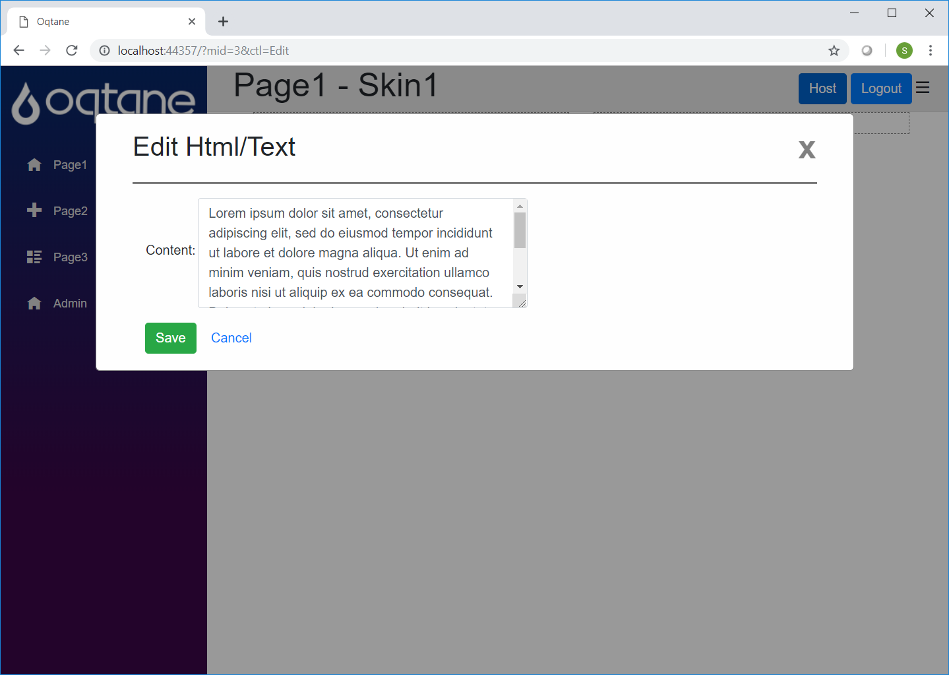Screen dimensions: 949x675
Task: Open a new browser tab
Action: pos(224,22)
